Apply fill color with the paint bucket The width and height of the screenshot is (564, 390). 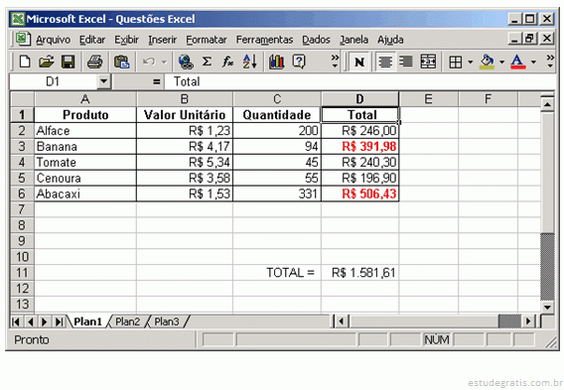pos(487,62)
